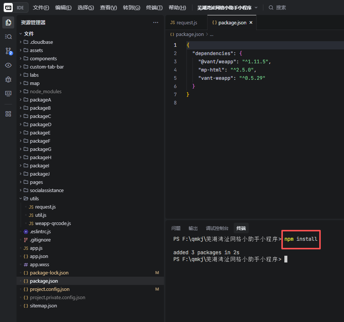The height and width of the screenshot is (322, 344).
Task: Open the 文件(F) menu
Action: (41, 7)
